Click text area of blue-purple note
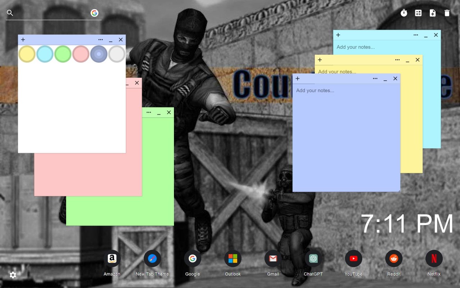The image size is (460, 288). (x=346, y=138)
